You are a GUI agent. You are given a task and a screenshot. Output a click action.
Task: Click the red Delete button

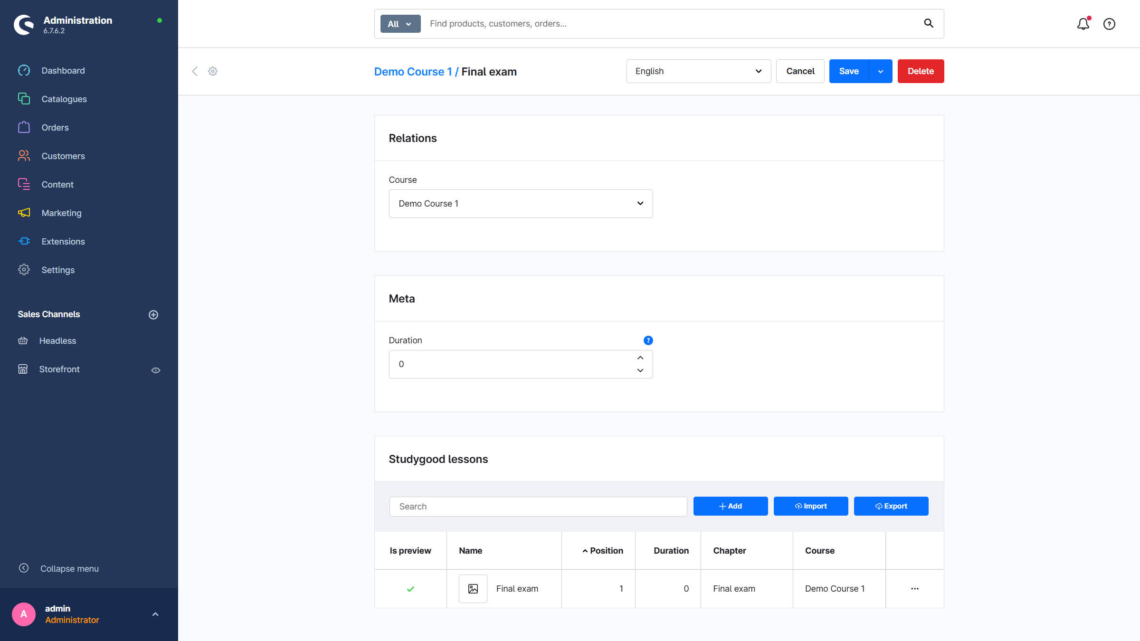click(x=921, y=71)
